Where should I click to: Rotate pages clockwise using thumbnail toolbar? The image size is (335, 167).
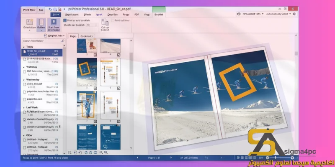point(86,152)
